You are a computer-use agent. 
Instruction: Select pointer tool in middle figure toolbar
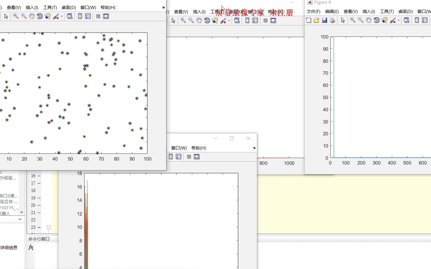[x=173, y=21]
